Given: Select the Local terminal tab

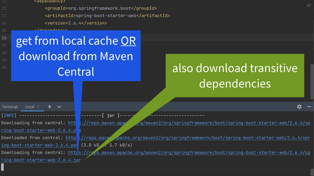Looking at the screenshot, I should [x=29, y=107].
